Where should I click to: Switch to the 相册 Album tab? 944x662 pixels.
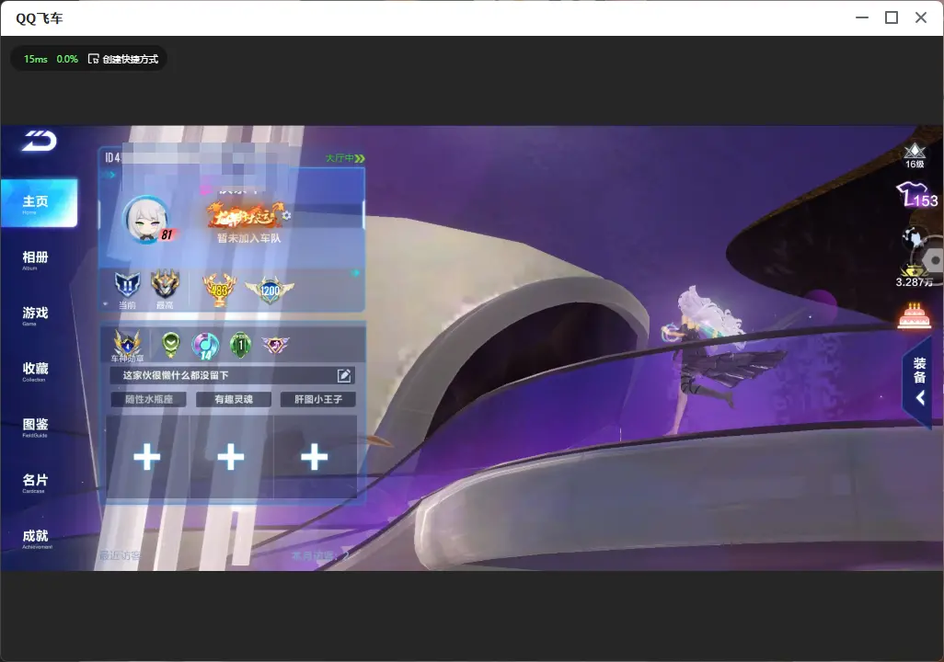pos(35,260)
